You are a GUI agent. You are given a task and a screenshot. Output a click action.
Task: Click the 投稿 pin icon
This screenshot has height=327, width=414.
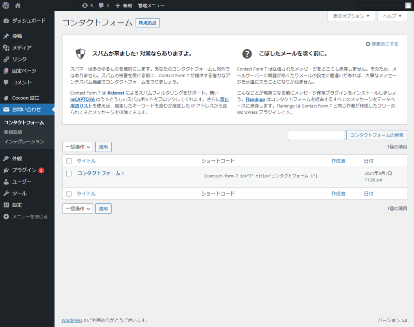click(6, 36)
